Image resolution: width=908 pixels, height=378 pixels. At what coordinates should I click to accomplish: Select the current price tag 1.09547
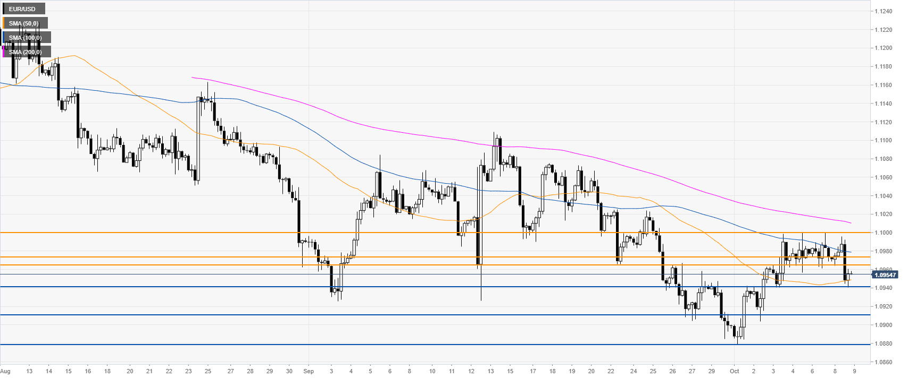[885, 274]
